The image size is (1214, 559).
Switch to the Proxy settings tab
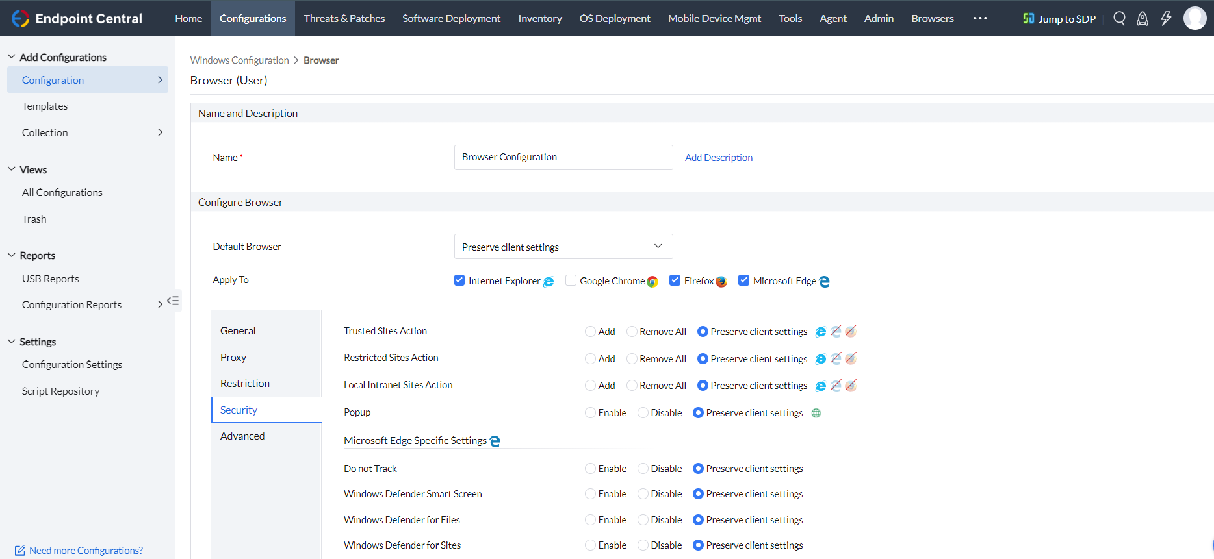click(233, 357)
